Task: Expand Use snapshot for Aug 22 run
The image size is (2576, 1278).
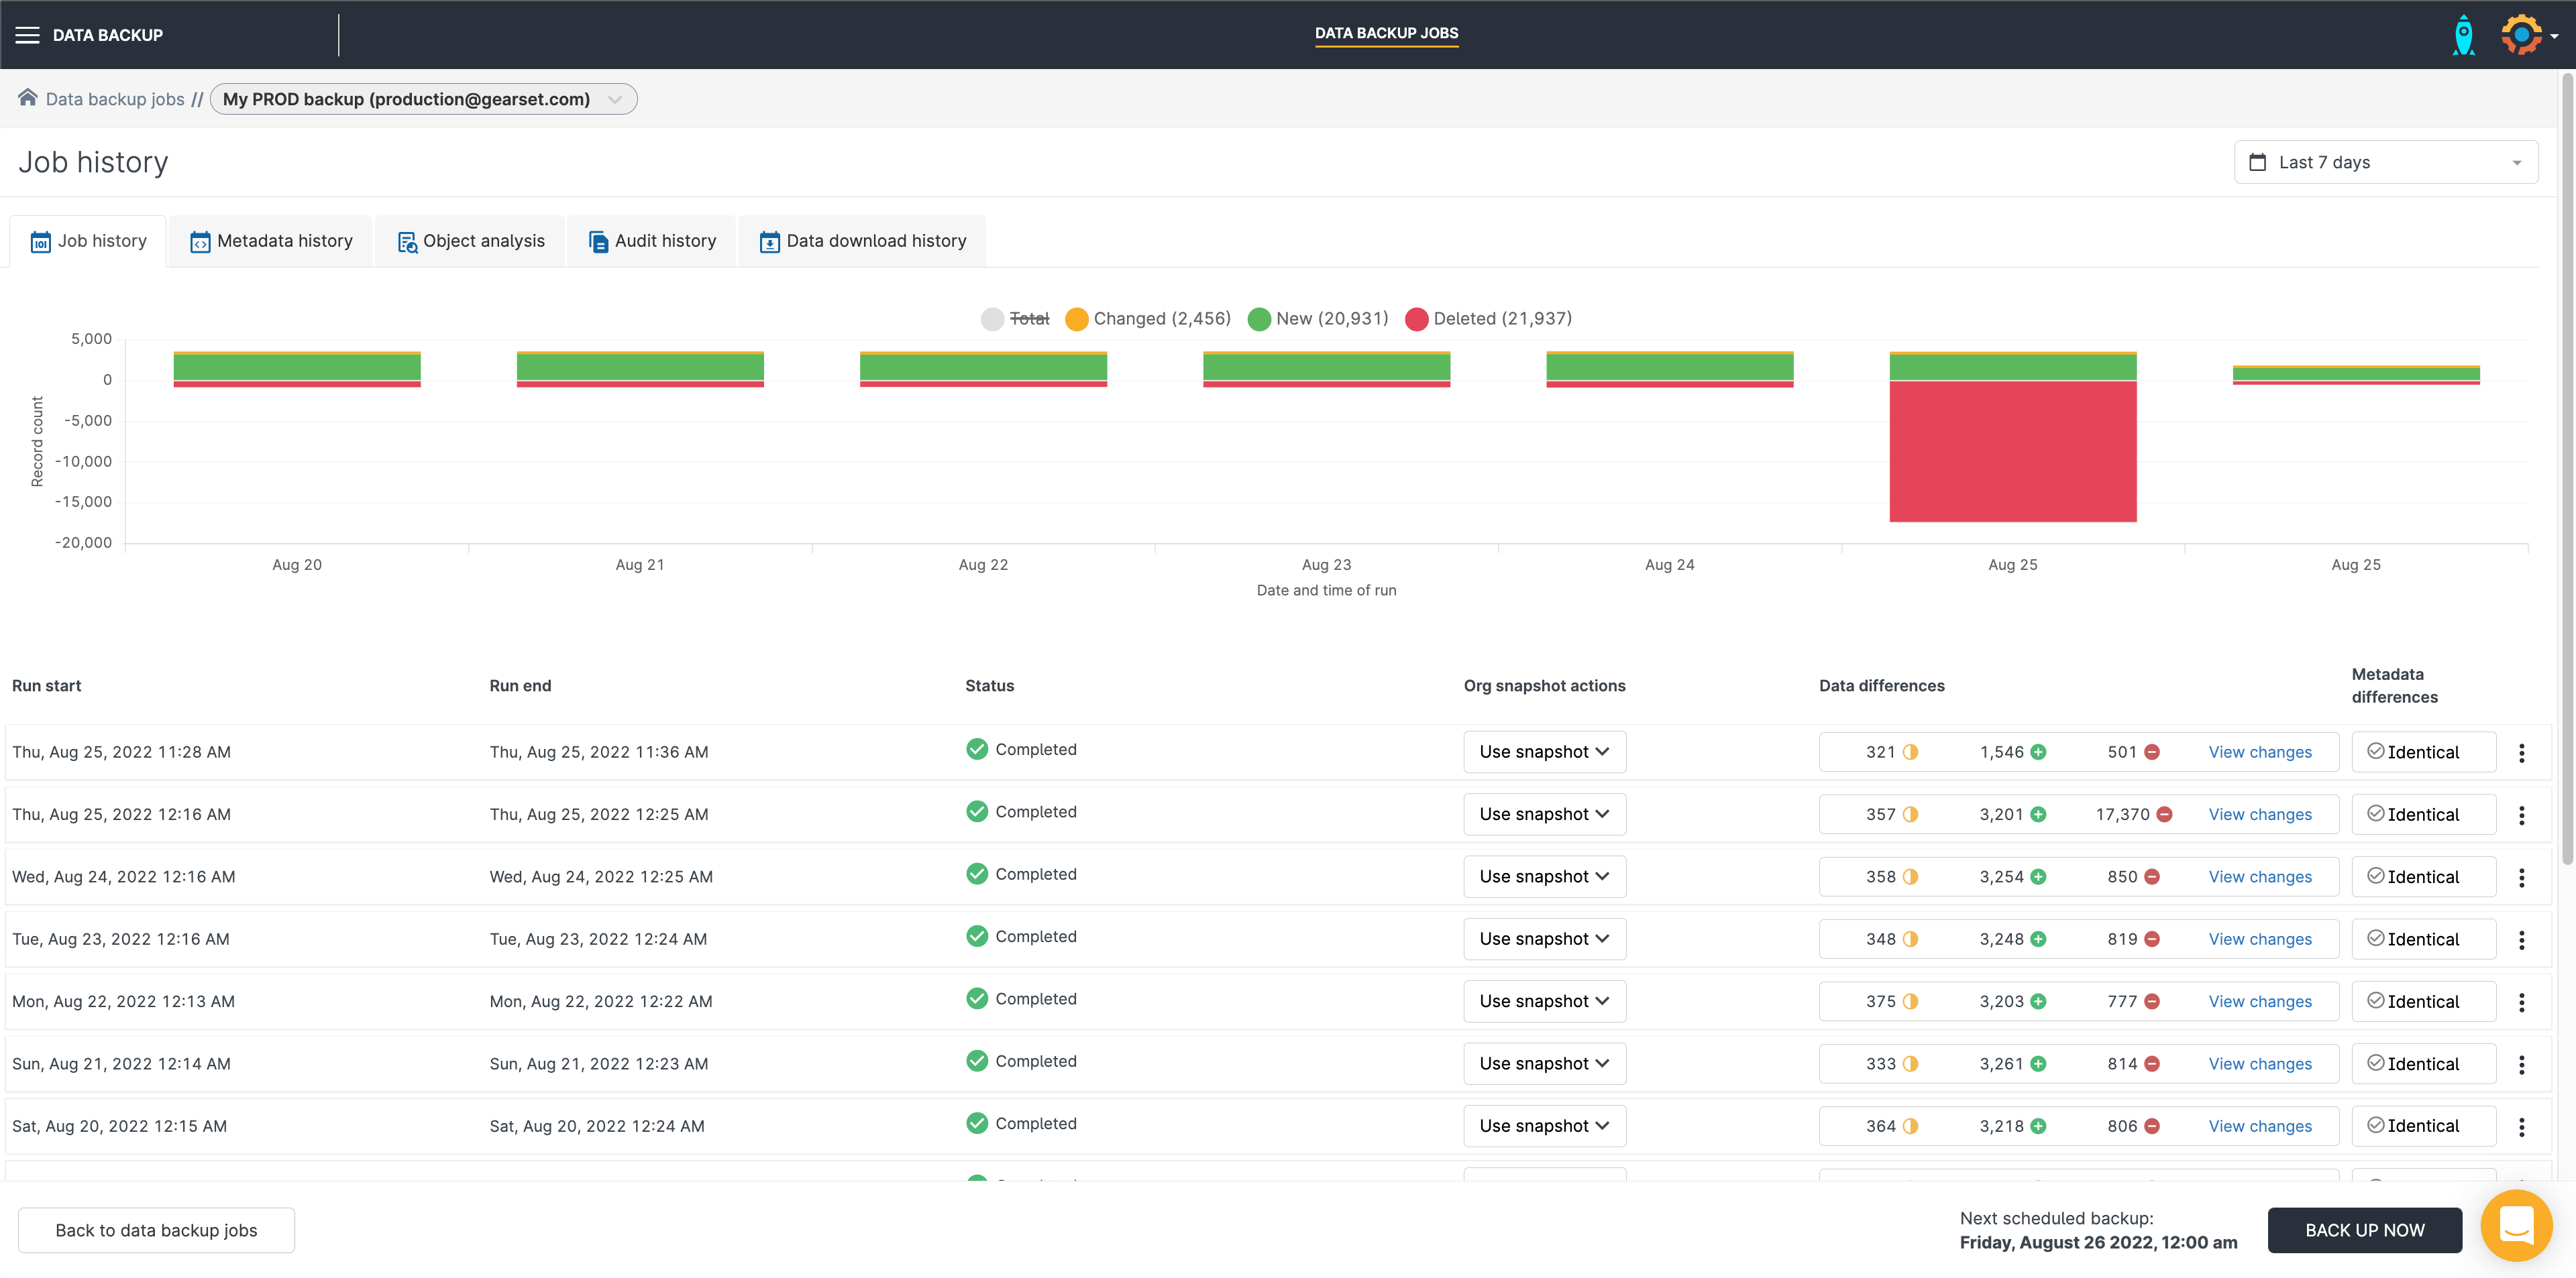Action: pyautogui.click(x=1544, y=1001)
